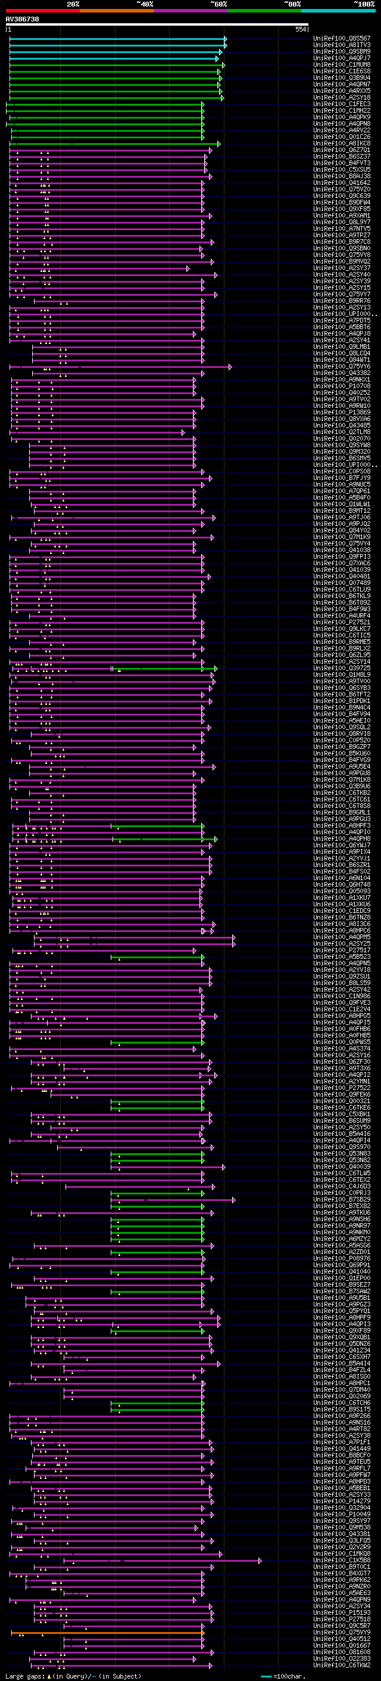Select hit UniRef100_C1MUM8
This screenshot has width=381, height=1681.
[x=342, y=64]
